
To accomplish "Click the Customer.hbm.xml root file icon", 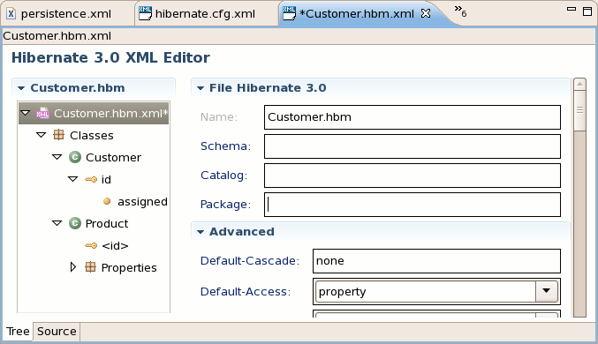I will coord(42,113).
